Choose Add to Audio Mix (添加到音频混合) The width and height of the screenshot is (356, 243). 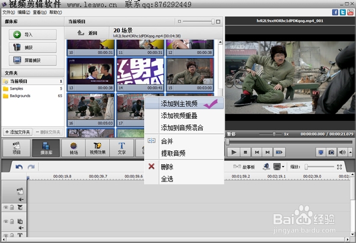[x=184, y=128]
